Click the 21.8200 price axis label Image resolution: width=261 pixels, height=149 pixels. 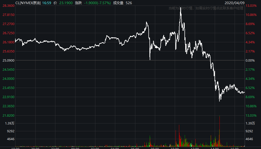[x=8, y=116]
